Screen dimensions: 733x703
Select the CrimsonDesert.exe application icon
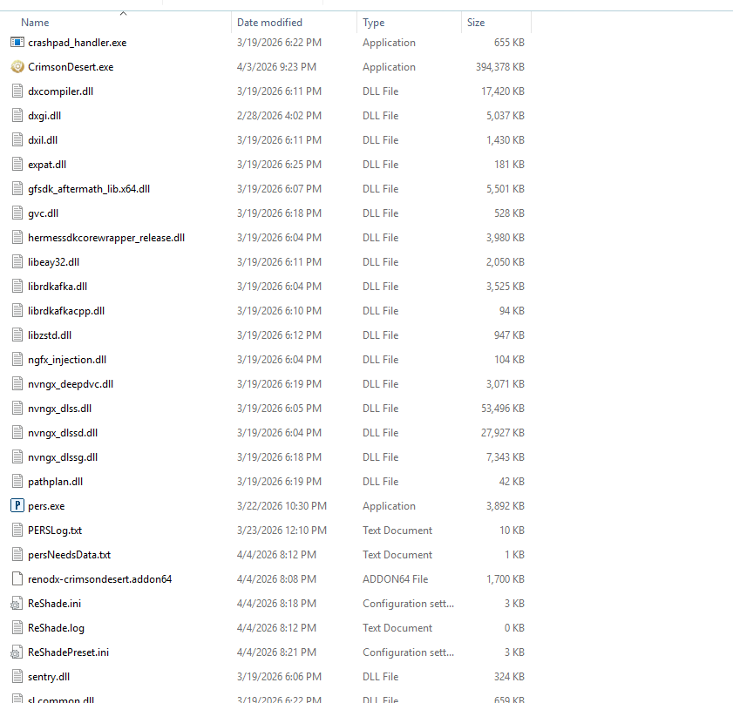click(x=17, y=67)
